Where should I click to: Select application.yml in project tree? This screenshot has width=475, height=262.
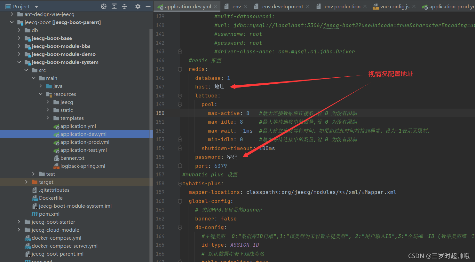(x=78, y=126)
